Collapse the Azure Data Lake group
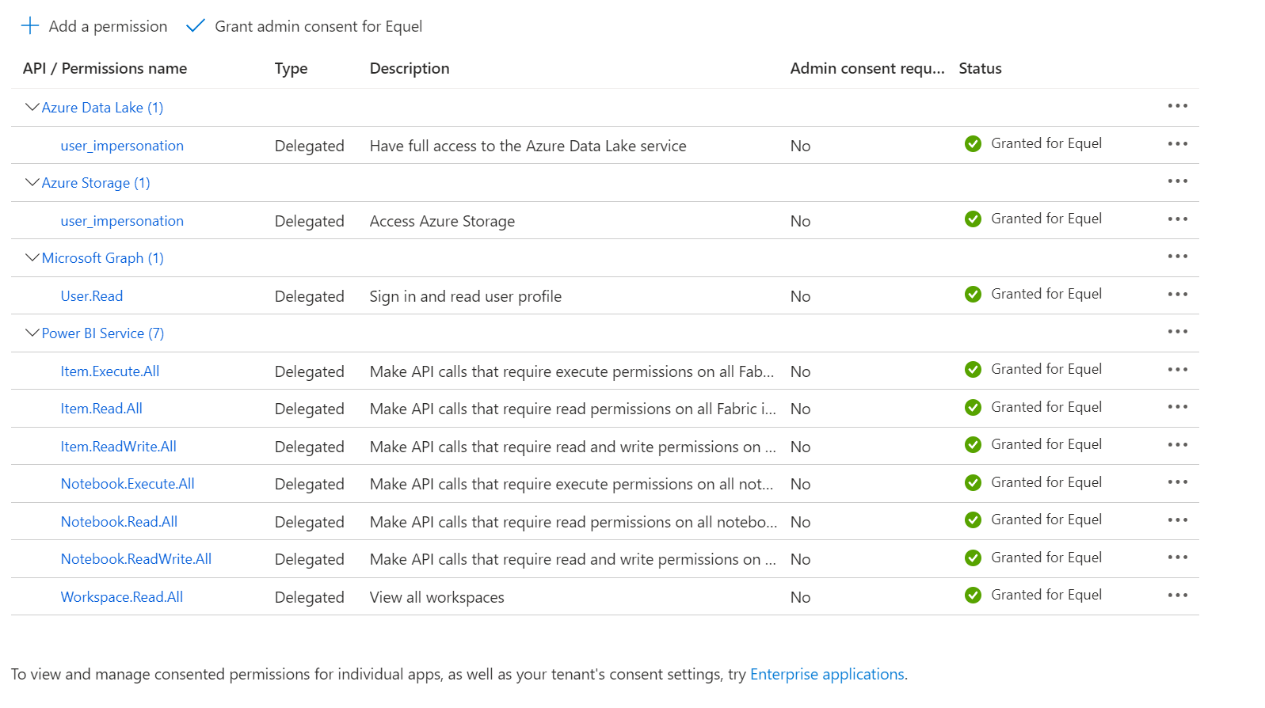Viewport: 1265px width, 708px height. (x=32, y=107)
